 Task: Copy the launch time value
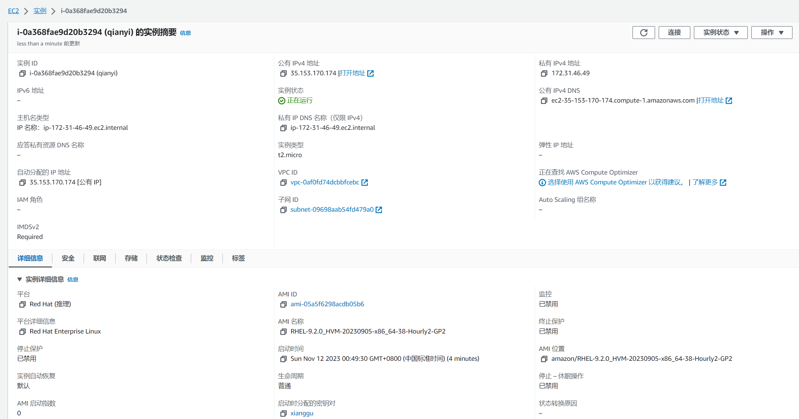tap(284, 359)
